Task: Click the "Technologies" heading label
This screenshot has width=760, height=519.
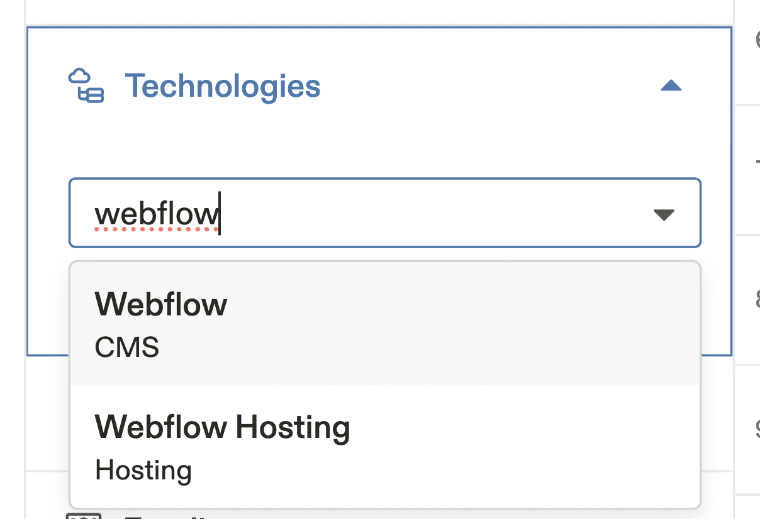Action: [223, 86]
